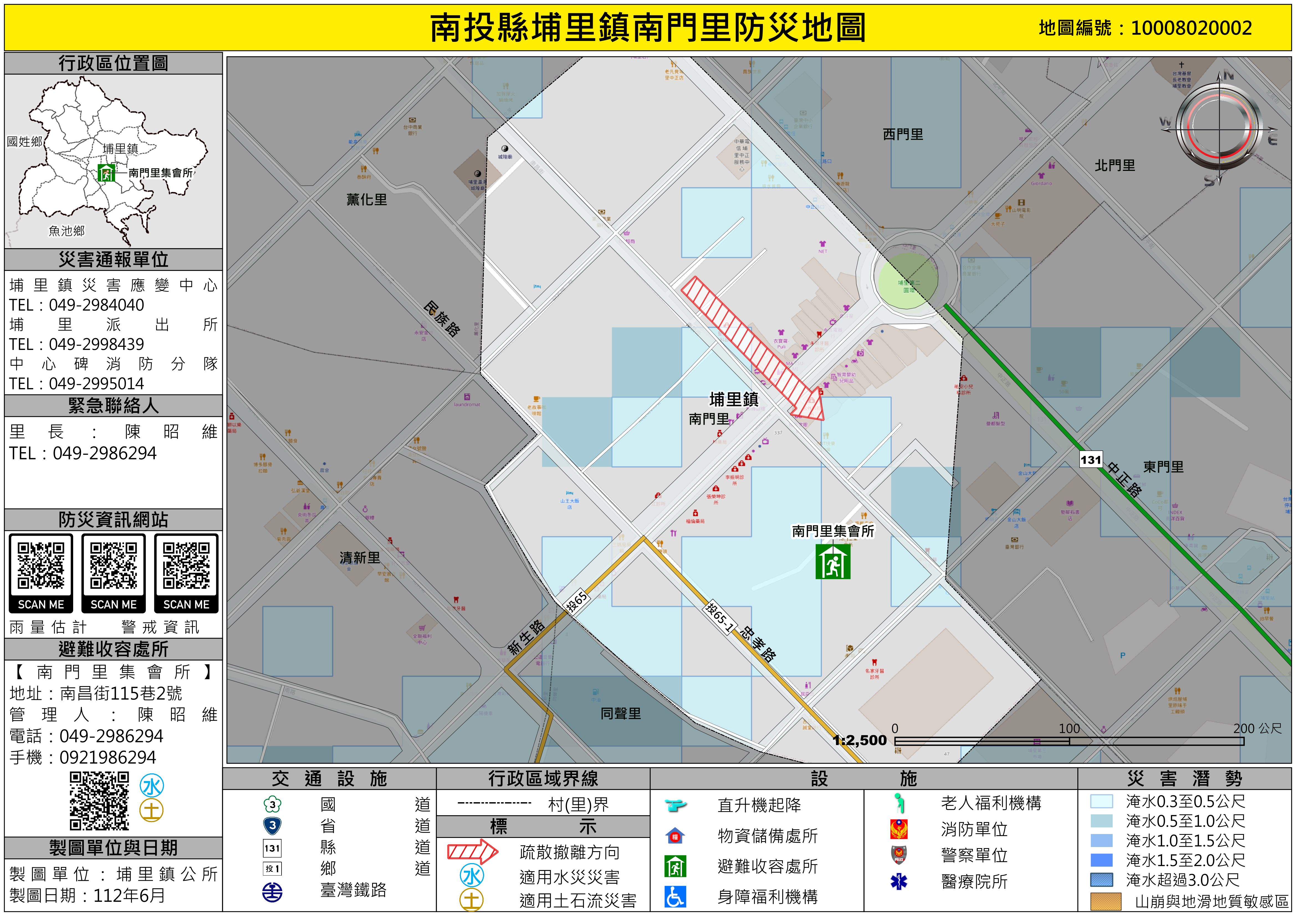Click the blue medical star legend icon
The image size is (1296, 916).
pos(899,882)
